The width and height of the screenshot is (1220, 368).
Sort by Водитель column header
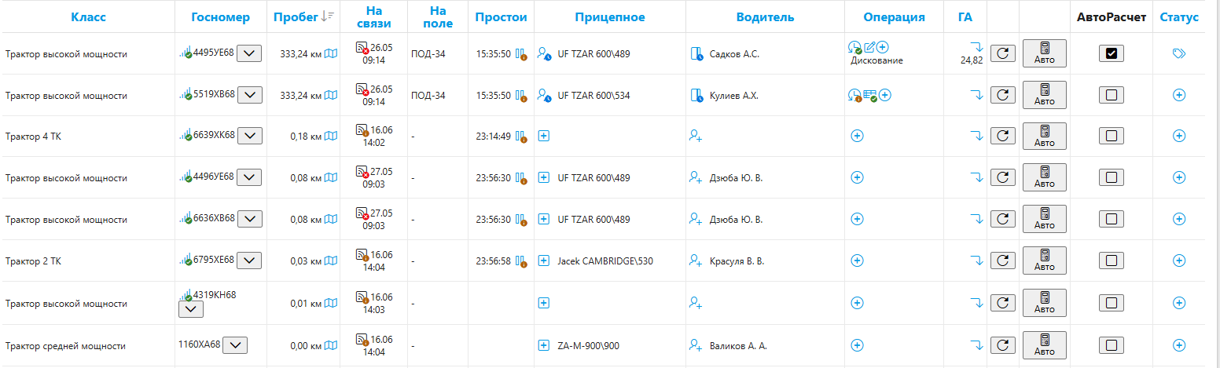[765, 17]
